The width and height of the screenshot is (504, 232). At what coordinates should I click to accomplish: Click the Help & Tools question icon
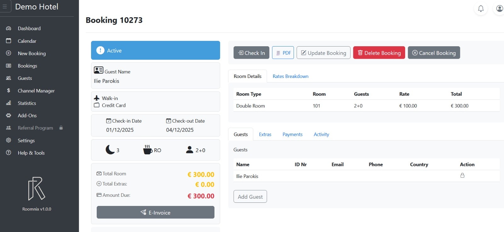click(9, 152)
